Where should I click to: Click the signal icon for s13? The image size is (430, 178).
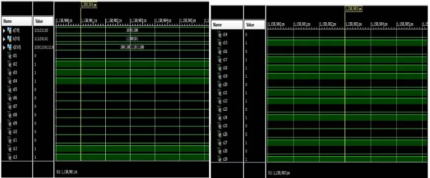[x=10, y=157]
